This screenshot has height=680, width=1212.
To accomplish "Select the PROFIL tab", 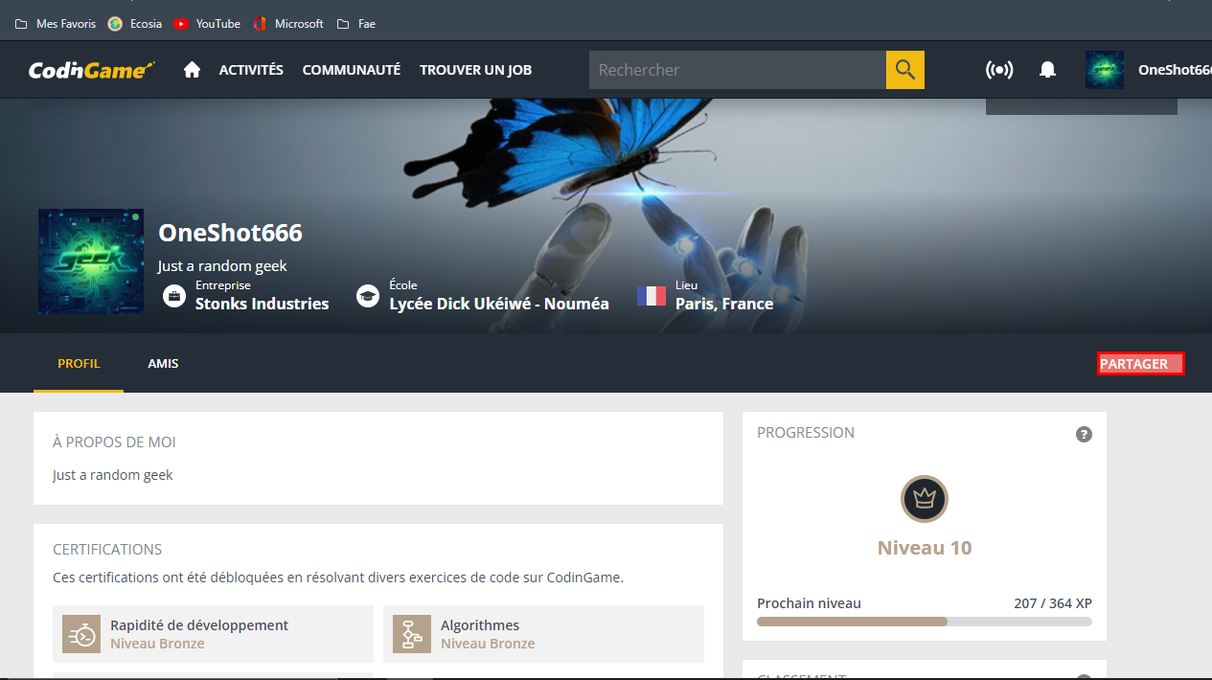I will pyautogui.click(x=79, y=364).
